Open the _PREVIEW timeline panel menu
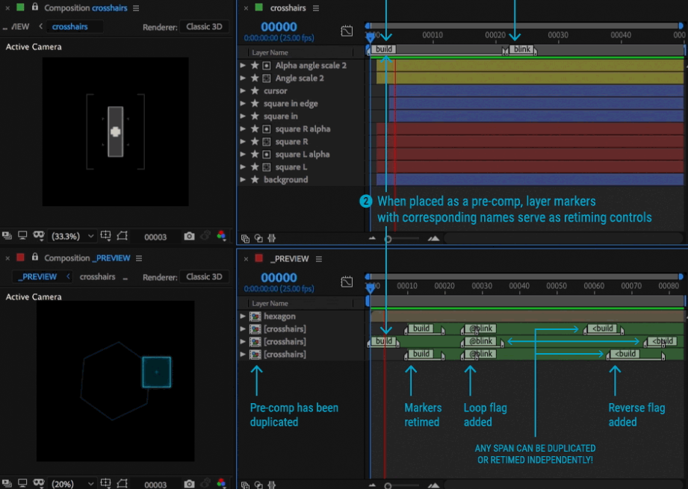The height and width of the screenshot is (489, 688). (319, 259)
